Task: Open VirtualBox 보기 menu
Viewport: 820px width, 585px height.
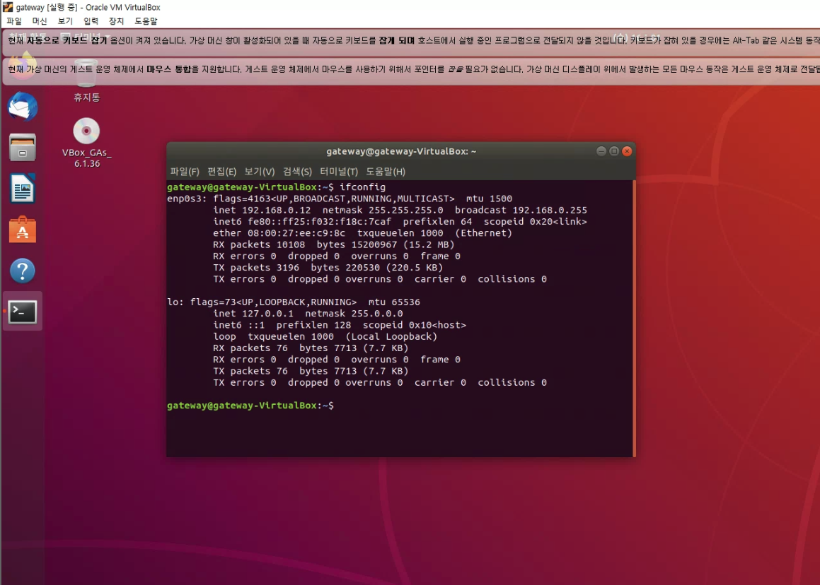Action: 65,21
